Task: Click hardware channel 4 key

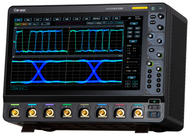Action: [149, 86]
